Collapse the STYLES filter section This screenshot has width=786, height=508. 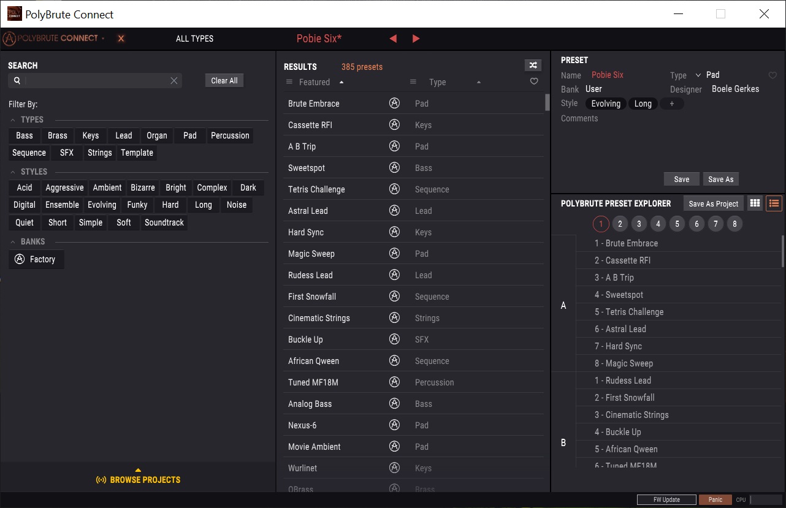[13, 172]
